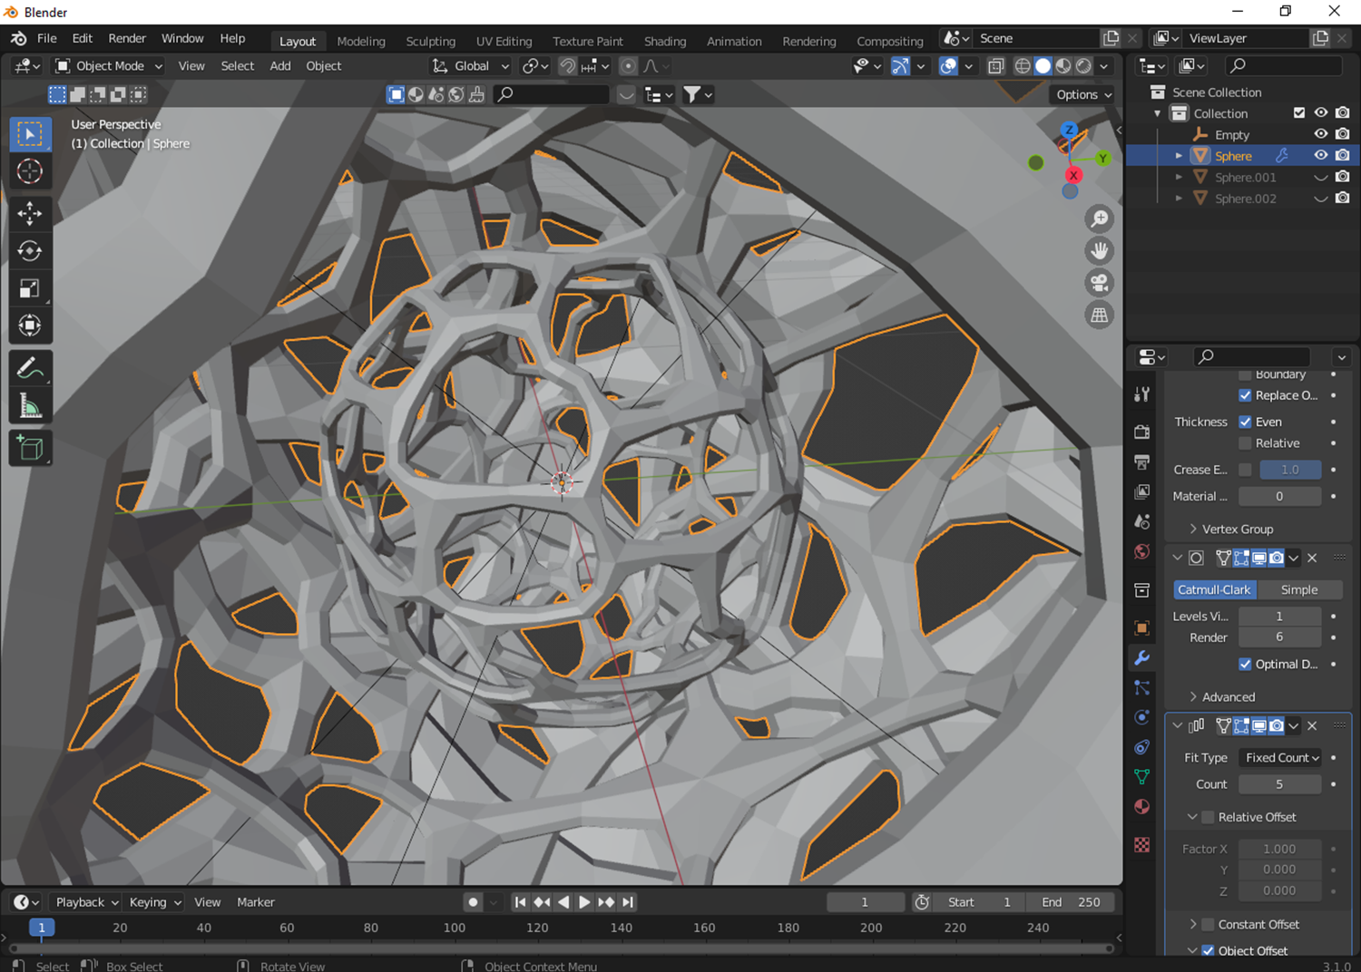Open Object Mode dropdown
1361x972 pixels.
(x=108, y=66)
